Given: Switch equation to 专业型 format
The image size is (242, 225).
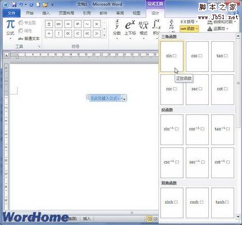Looking at the screenshot, I should pos(27,23).
